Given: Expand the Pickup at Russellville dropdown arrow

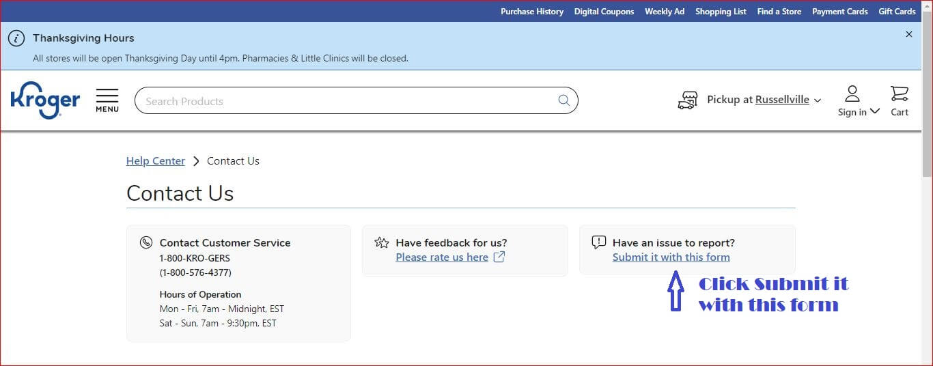Looking at the screenshot, I should (818, 101).
